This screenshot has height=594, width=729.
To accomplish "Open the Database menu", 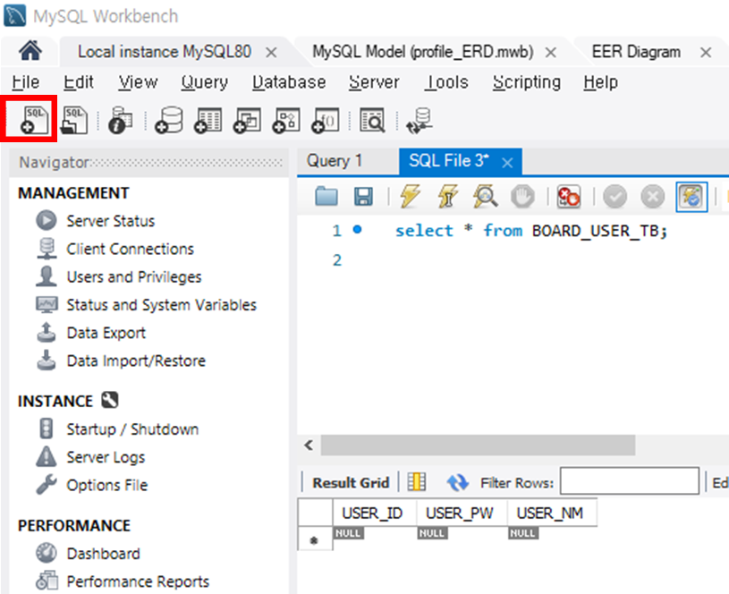I will pyautogui.click(x=289, y=82).
